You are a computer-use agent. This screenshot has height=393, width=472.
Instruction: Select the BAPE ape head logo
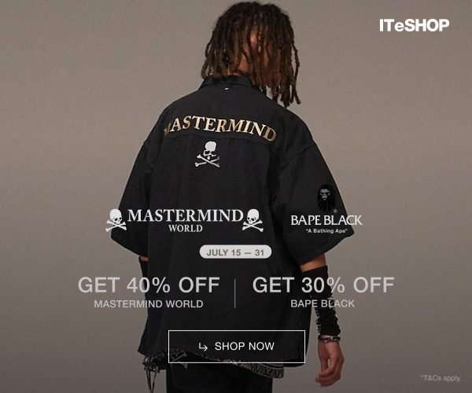pyautogui.click(x=326, y=198)
